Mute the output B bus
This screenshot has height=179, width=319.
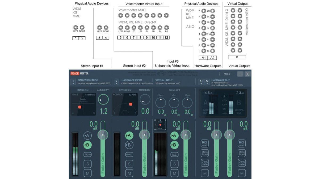point(242,173)
